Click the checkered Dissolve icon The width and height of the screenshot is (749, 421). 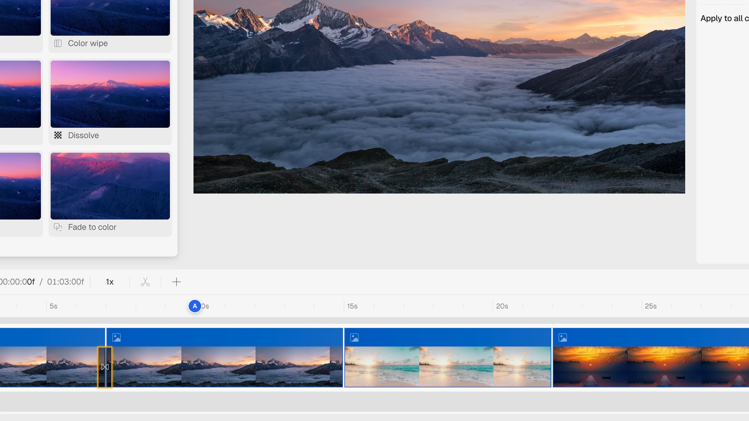pyautogui.click(x=58, y=135)
